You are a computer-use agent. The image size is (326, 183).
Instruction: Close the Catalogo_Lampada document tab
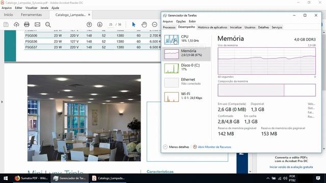point(89,15)
